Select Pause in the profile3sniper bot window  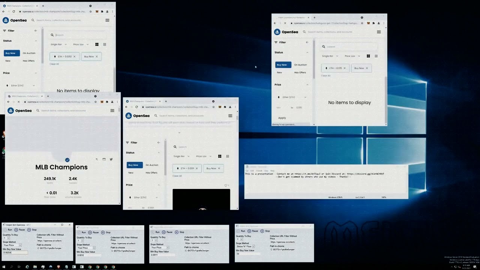[167, 232]
